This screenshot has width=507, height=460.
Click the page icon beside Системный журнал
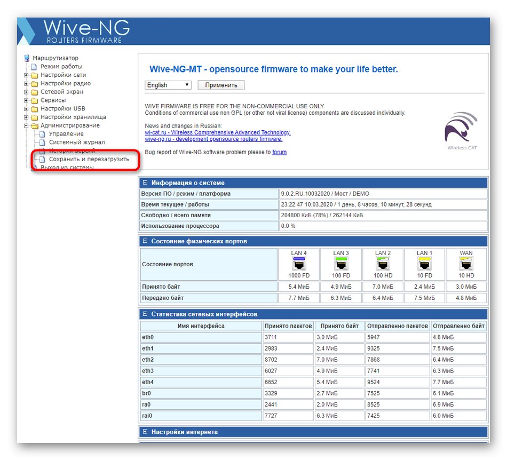[42, 142]
